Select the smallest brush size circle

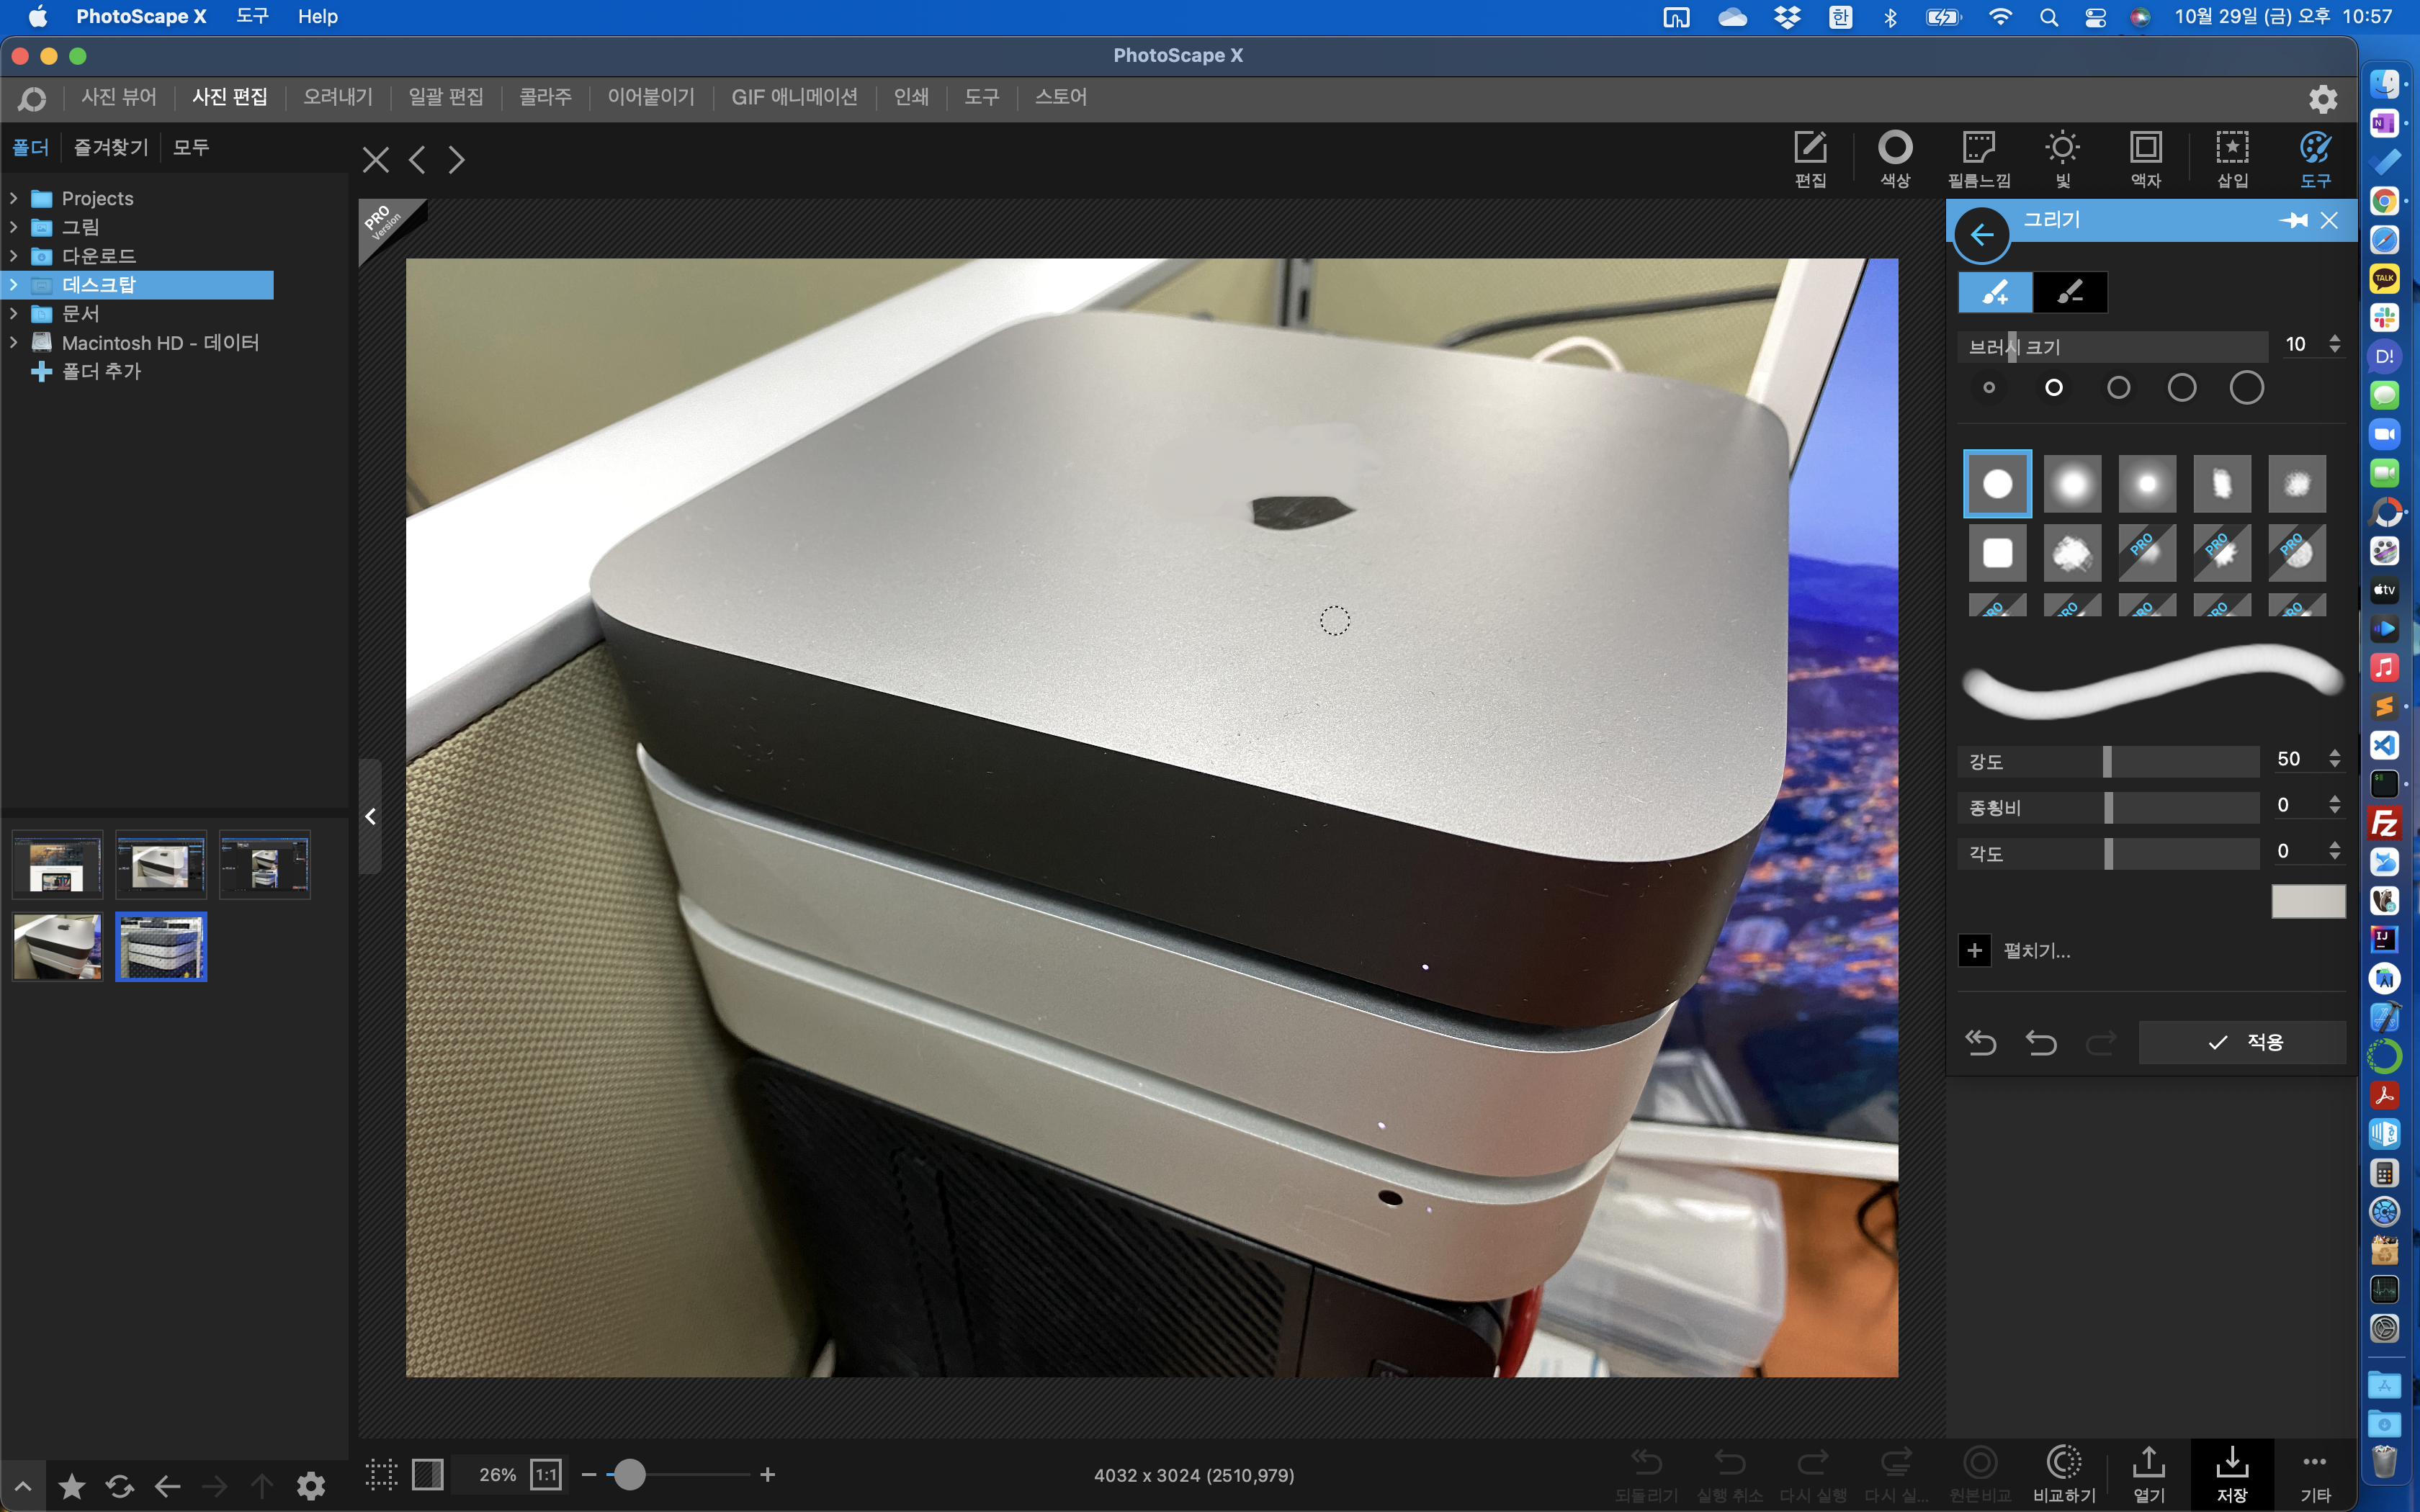[1989, 388]
